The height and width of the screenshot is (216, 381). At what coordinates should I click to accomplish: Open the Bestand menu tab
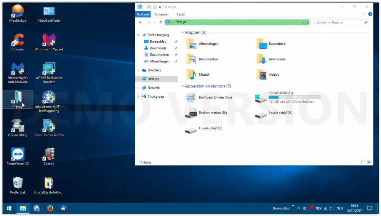point(143,14)
